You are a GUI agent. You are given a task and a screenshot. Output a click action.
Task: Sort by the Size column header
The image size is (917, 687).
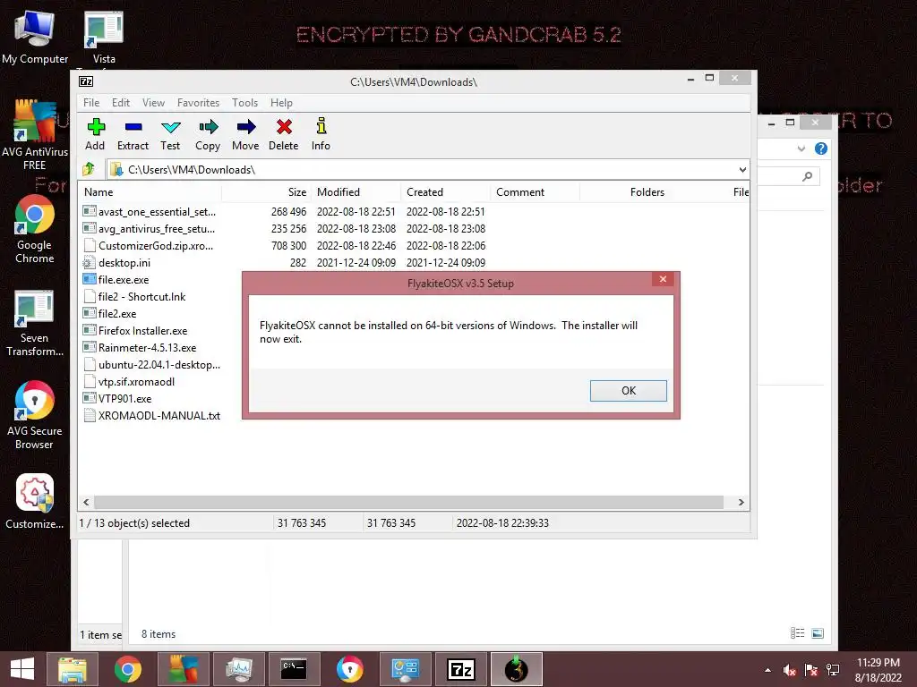pos(267,192)
